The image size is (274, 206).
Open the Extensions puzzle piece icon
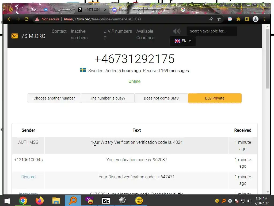238,19
